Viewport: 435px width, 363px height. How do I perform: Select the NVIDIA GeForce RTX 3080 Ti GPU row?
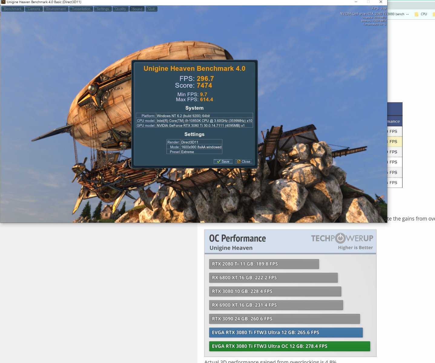(194, 125)
